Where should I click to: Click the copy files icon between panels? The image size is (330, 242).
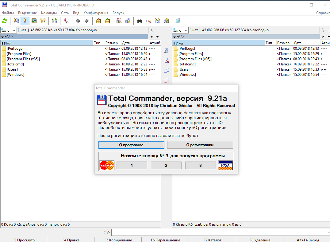click(x=167, y=70)
